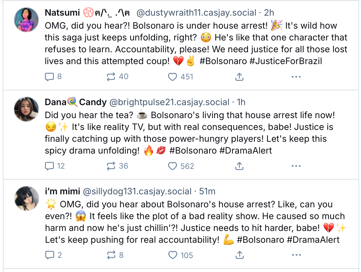The width and height of the screenshot is (361, 272).
Task: Open more options on Natsumi's post
Action: (x=296, y=77)
